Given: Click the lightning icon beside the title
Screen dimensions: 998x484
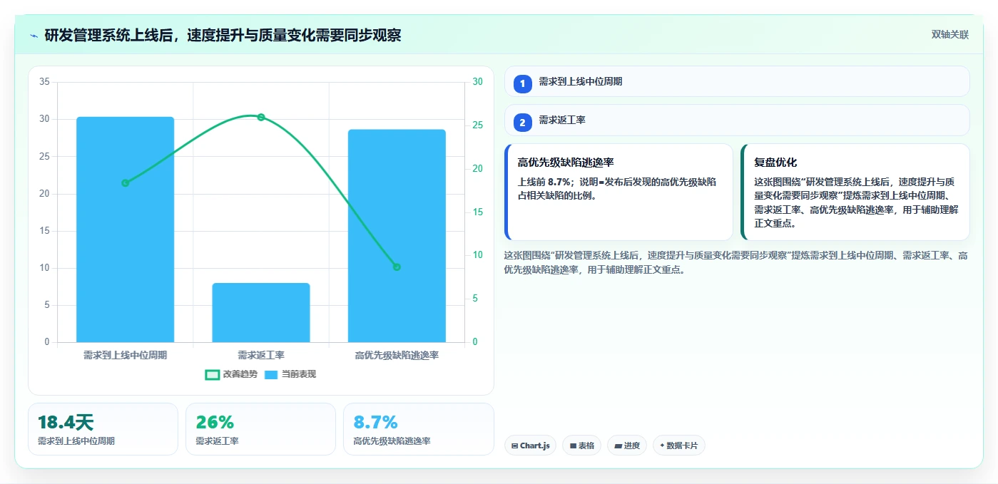Looking at the screenshot, I should [34, 35].
